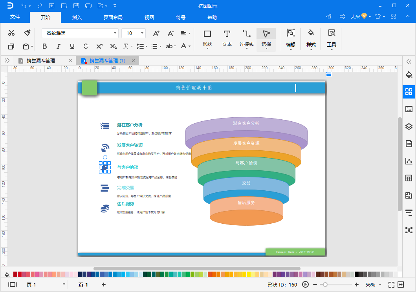Select the Format Painter brush
This screenshot has height=292, width=416.
pyautogui.click(x=27, y=33)
